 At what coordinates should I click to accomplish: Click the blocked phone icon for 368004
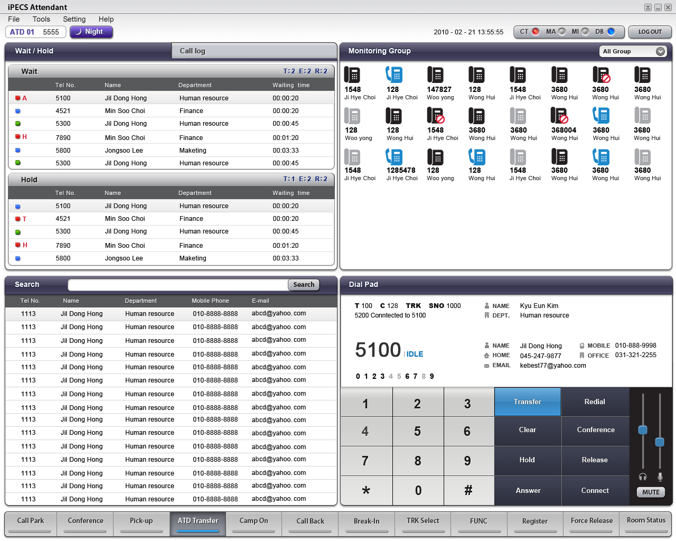point(559,116)
